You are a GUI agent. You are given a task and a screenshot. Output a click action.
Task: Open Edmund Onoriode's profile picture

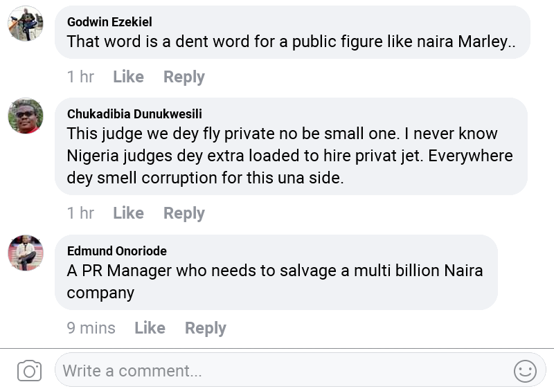pyautogui.click(x=26, y=253)
